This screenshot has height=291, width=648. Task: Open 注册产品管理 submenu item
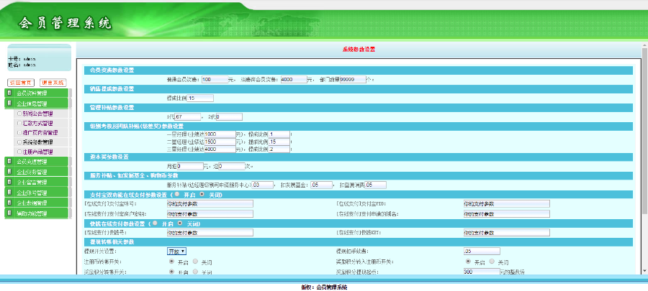(x=38, y=152)
